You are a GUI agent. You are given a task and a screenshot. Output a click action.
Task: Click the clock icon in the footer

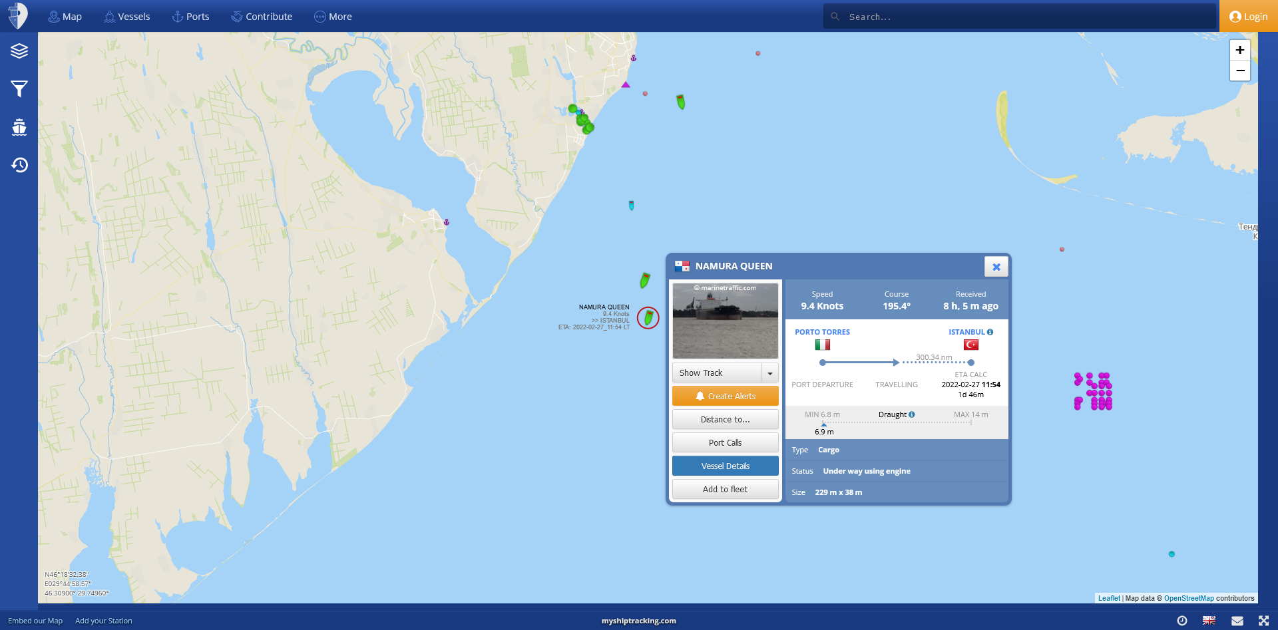1182,621
